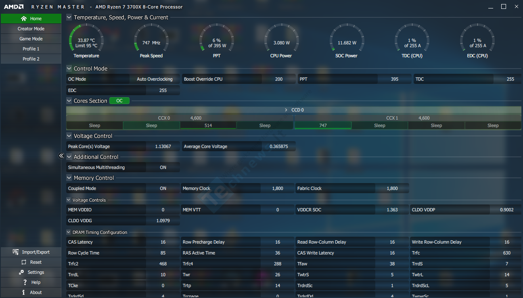Click the MEM VDDIO field
Screen dimensions: 523x298
[x=123, y=210]
